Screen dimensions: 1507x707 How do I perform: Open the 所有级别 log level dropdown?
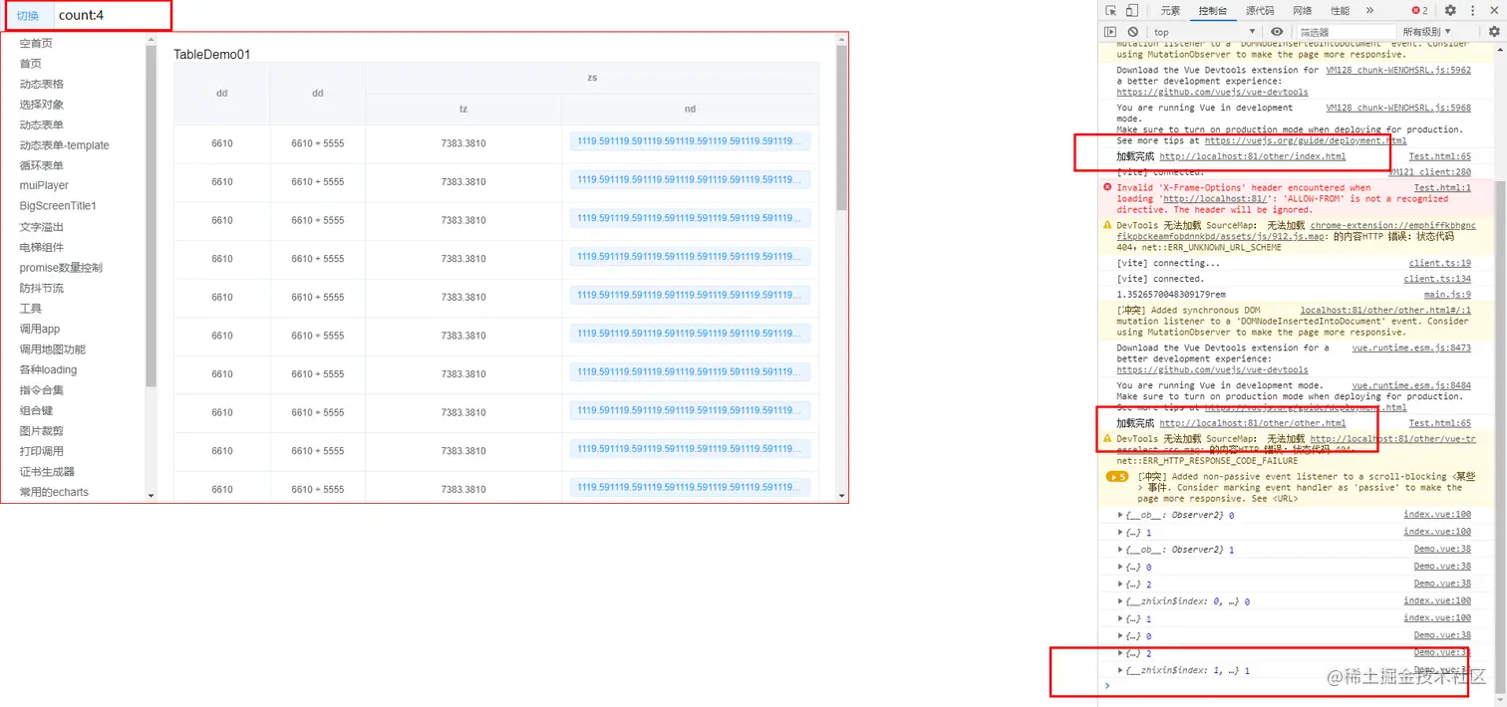pos(1427,32)
